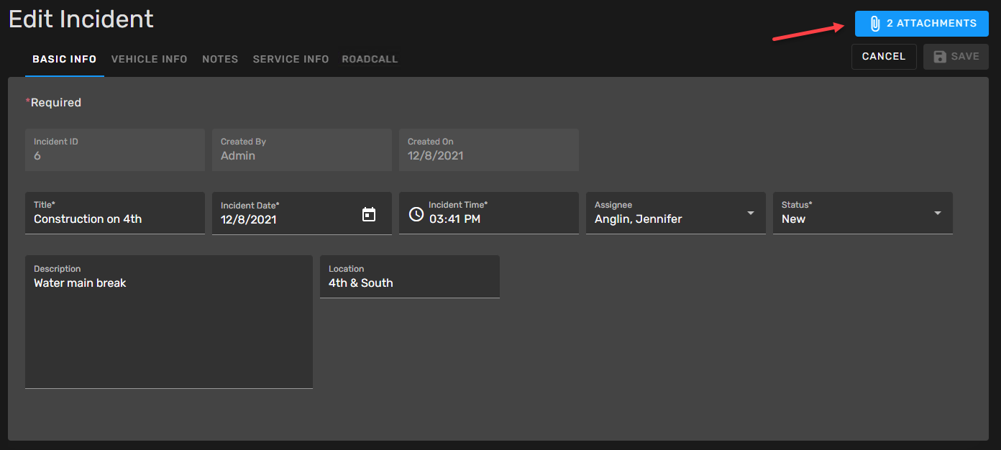Screen dimensions: 1001x450
Task: Switch to the Vehicle Info tab
Action: coord(149,60)
